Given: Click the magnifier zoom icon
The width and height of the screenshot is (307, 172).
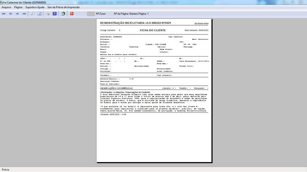Looking at the screenshot, I should [x=33, y=14].
